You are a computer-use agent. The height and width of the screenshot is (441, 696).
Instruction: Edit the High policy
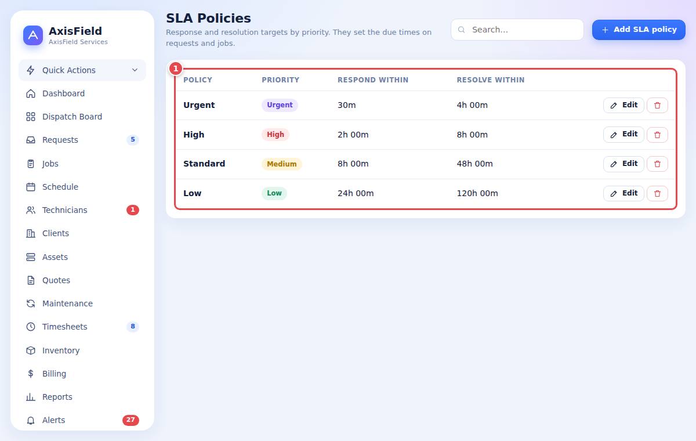[623, 135]
